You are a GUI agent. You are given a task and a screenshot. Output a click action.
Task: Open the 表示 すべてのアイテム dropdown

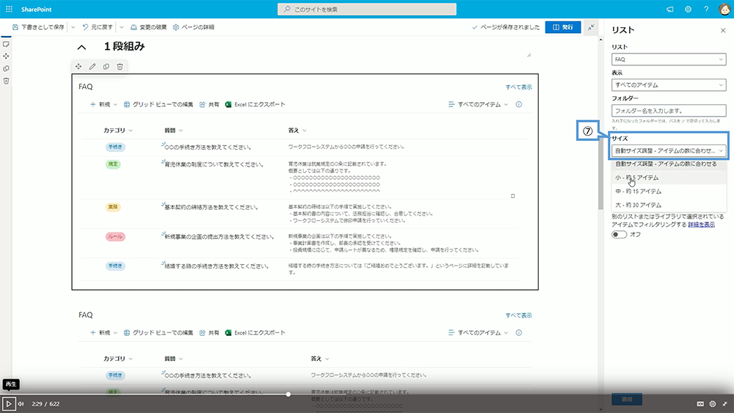[669, 84]
